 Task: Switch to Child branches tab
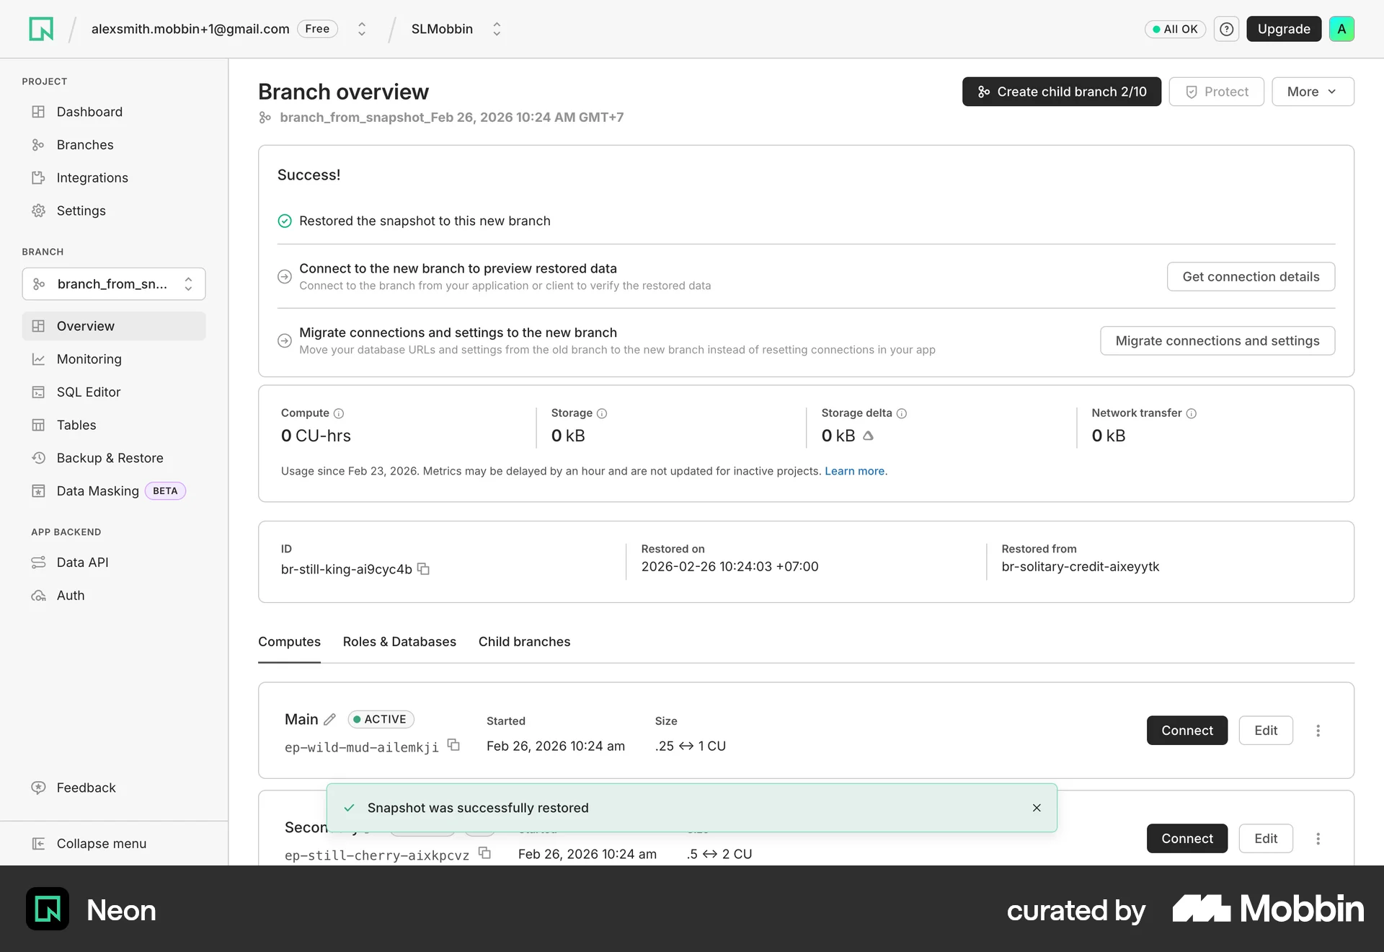pos(524,642)
